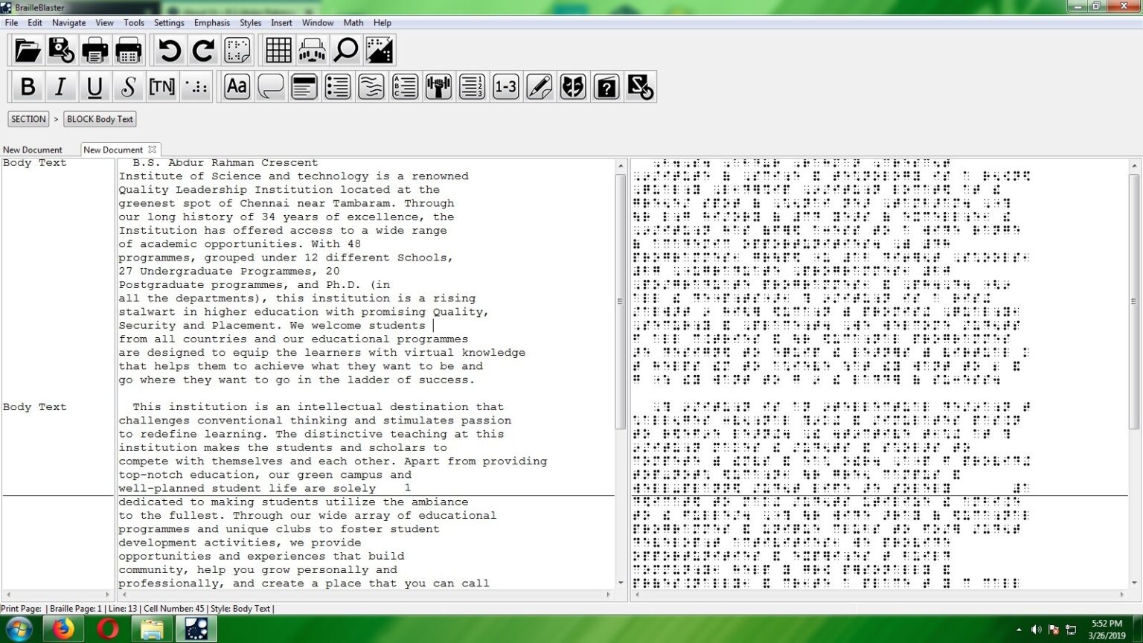Click the open folder icon

click(28, 51)
